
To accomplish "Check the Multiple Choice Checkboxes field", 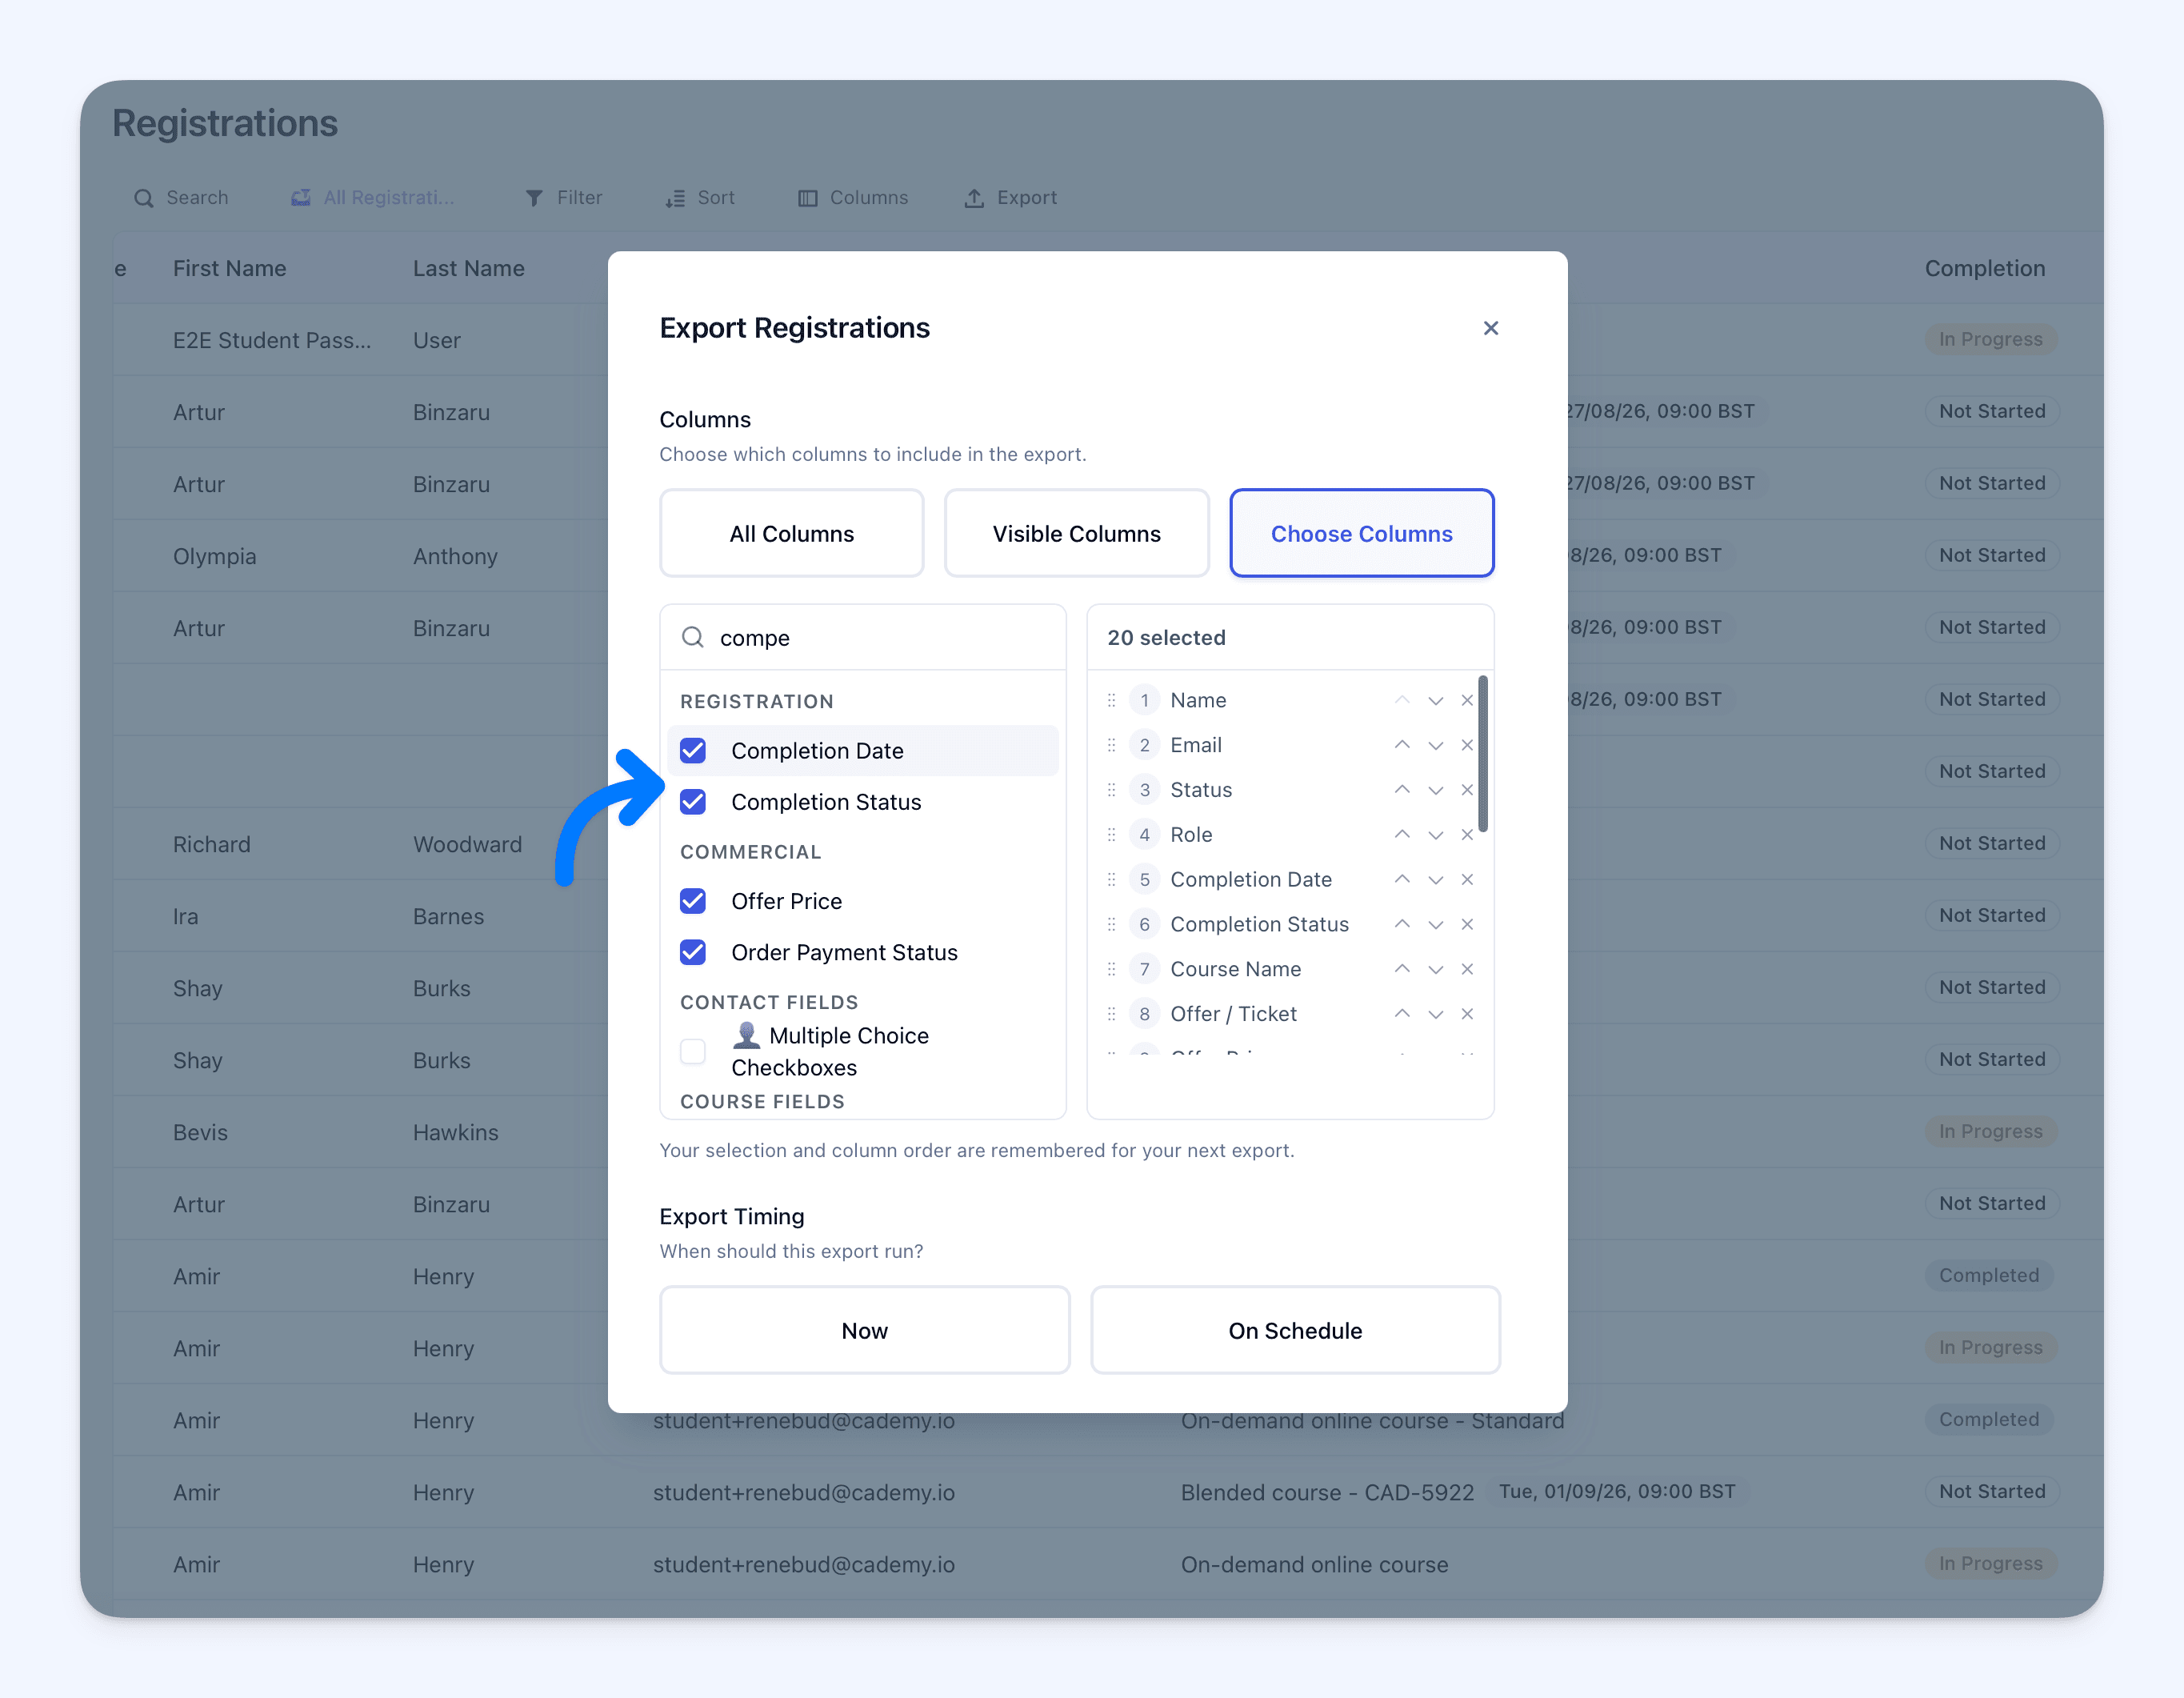I will (x=693, y=1052).
